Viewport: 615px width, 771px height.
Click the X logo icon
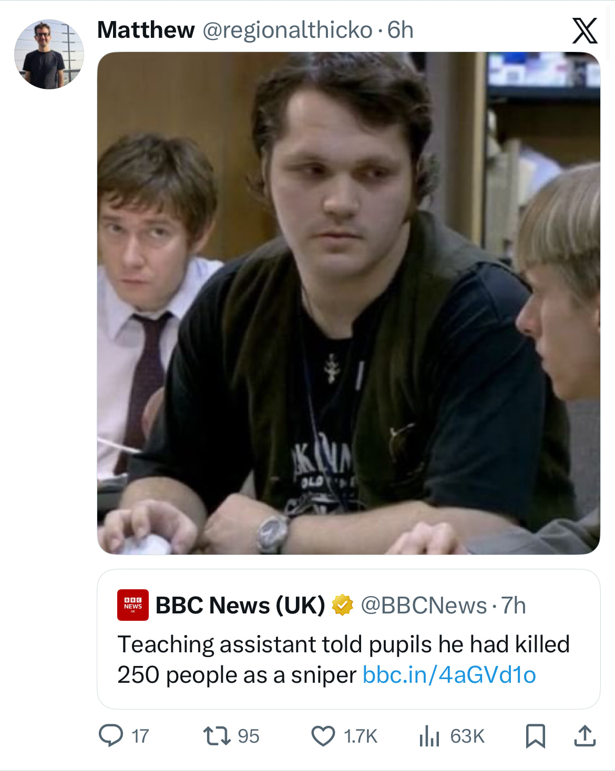pos(585,30)
